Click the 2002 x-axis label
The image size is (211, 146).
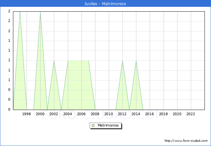(54, 114)
